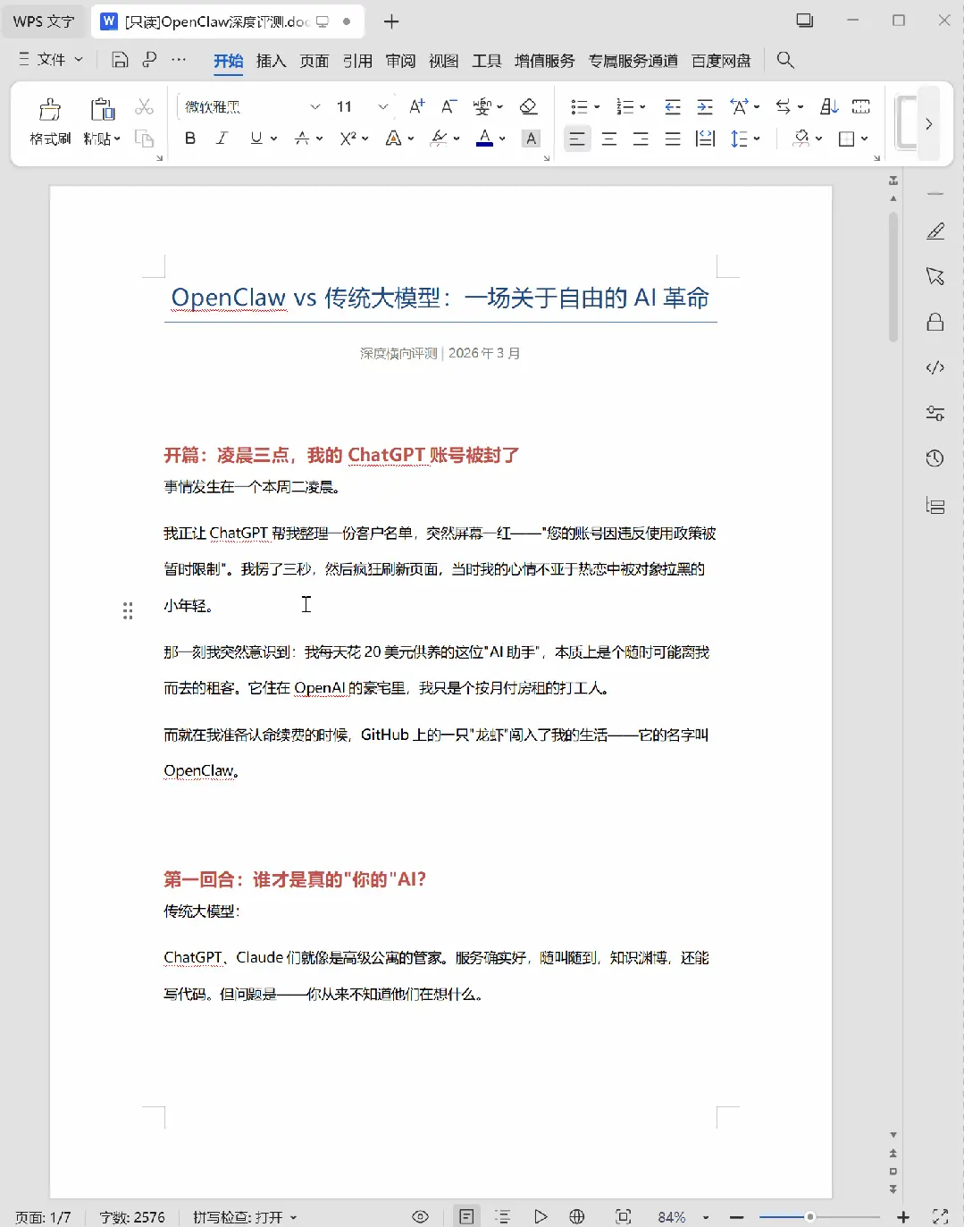Click the history clock icon in right sidebar
The width and height of the screenshot is (964, 1227).
tap(935, 458)
